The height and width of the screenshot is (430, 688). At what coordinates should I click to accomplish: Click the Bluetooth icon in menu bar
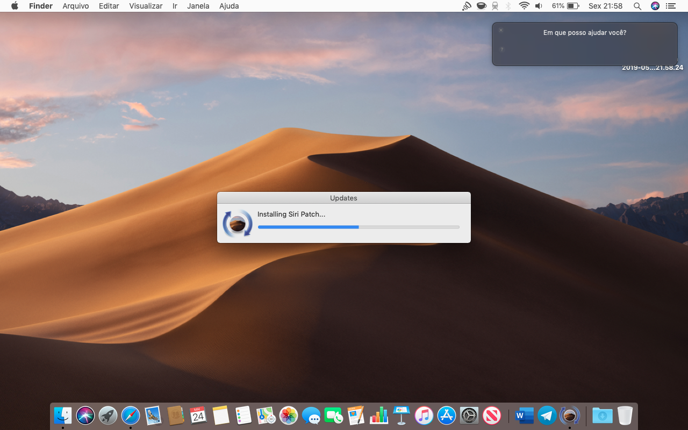tap(508, 6)
